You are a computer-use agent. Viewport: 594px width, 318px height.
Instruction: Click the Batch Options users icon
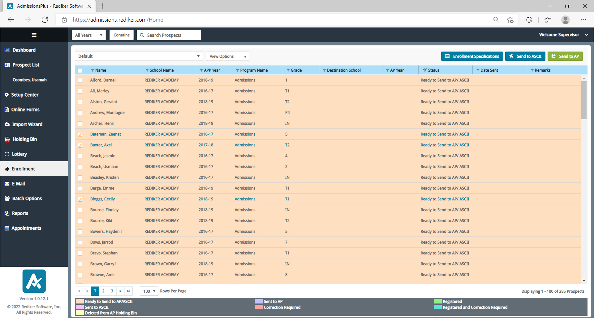tap(7, 199)
